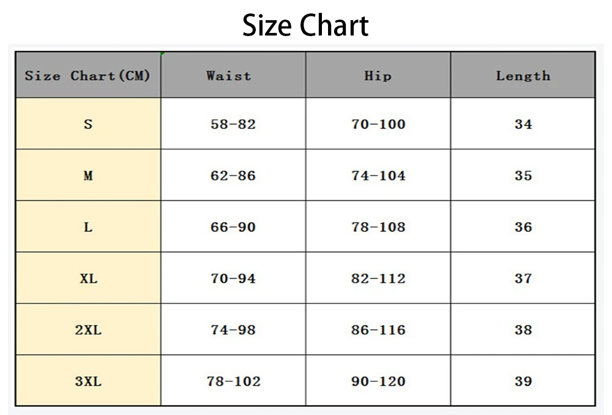Screen dimensions: 612x415
Task: Select the hip cell 90-120
Action: 378,380
